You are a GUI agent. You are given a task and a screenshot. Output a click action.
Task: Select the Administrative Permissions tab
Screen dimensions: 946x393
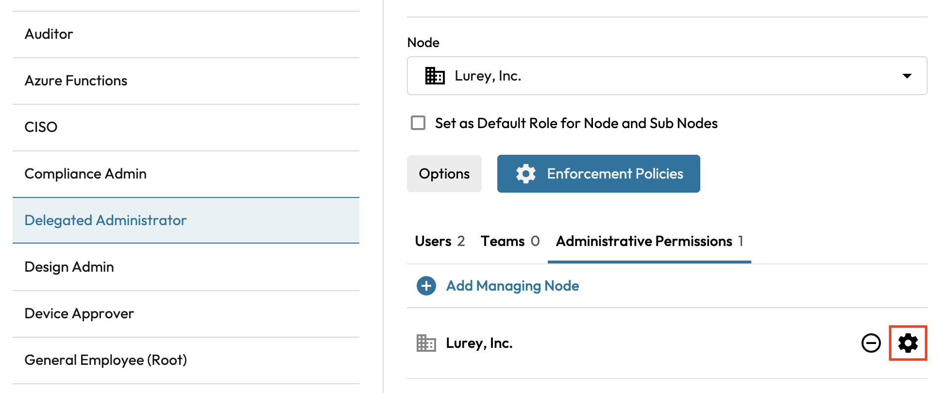[x=649, y=241]
